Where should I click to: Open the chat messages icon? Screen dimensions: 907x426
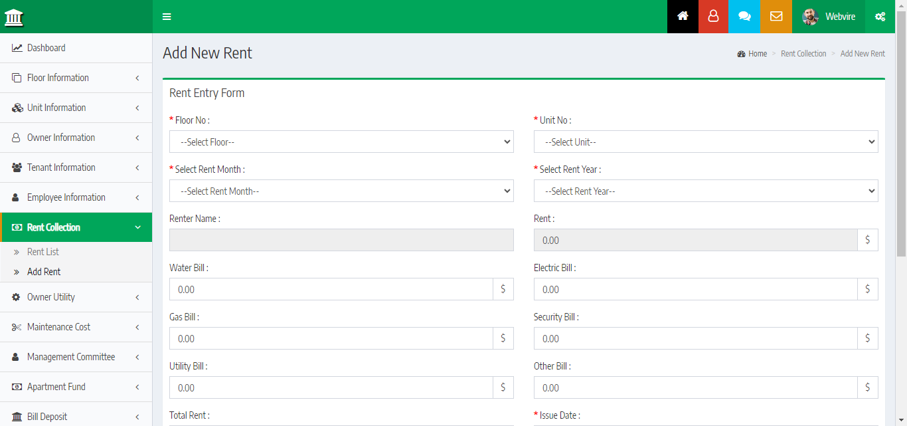coord(744,17)
